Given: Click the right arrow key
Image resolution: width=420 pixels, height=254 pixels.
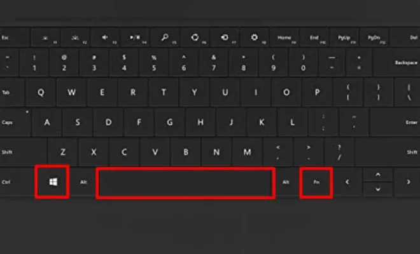Looking at the screenshot, I should click(x=407, y=182).
